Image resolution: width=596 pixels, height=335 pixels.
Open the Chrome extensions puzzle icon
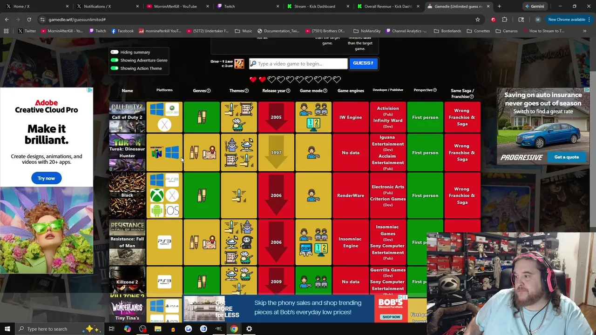tap(505, 20)
